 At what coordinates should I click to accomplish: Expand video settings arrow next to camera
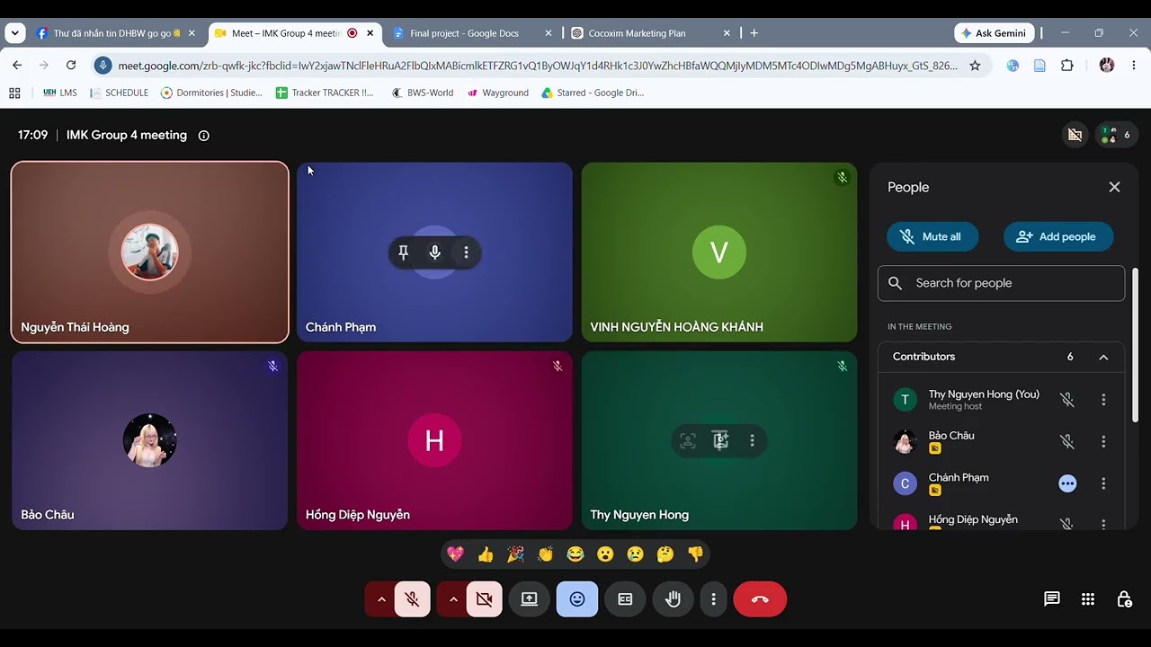point(453,599)
